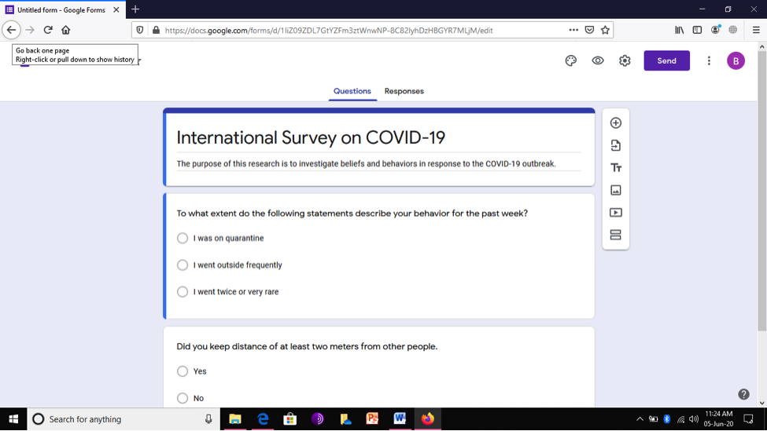Add a video using the video icon

pyautogui.click(x=615, y=213)
